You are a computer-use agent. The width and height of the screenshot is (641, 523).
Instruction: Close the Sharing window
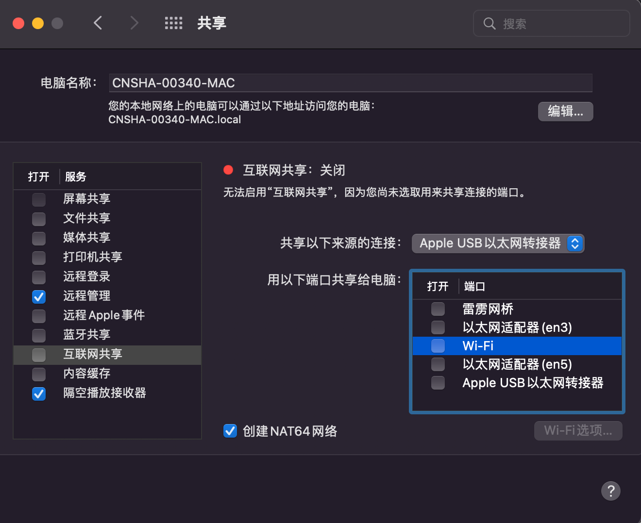[x=18, y=23]
